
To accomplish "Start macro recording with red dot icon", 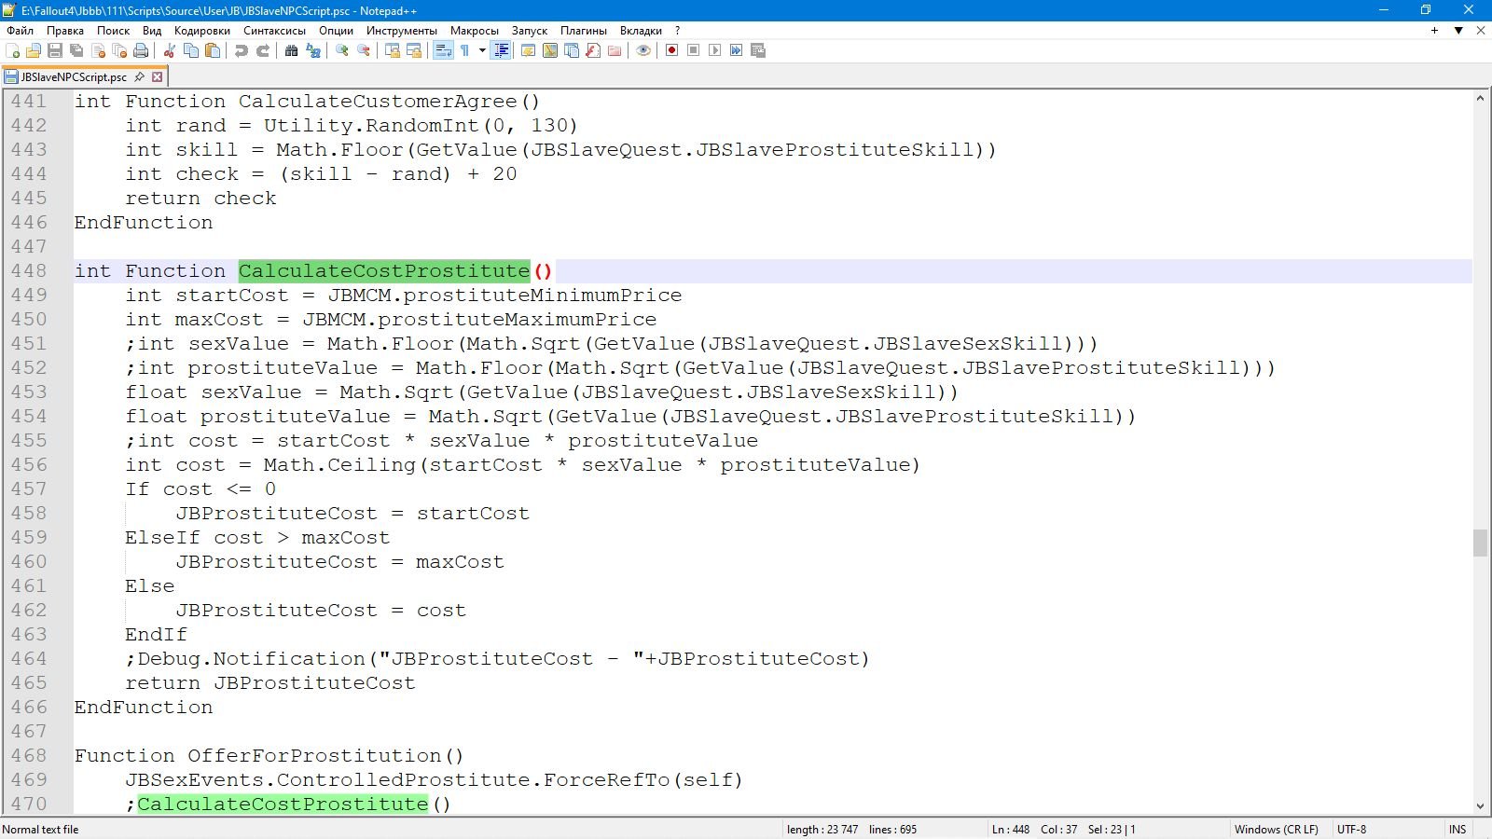I will click(671, 50).
